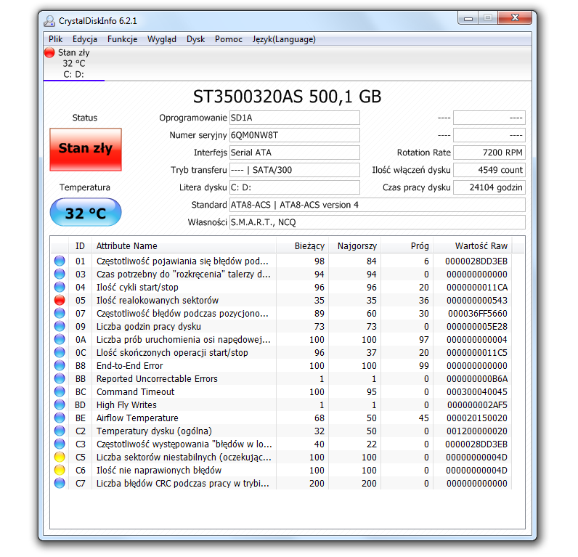Image resolution: width=578 pixels, height=557 pixels.
Task: Select the 'Ilość realokowanych sektorów' row
Action: 282,301
